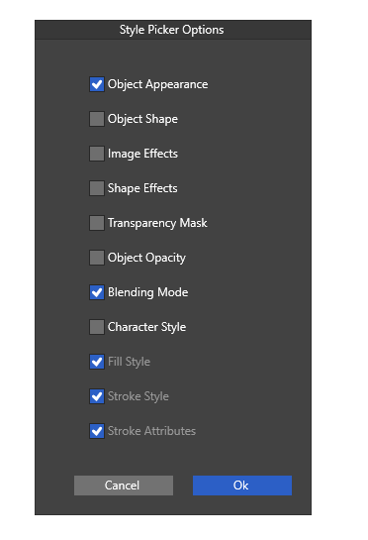The width and height of the screenshot is (368, 540).
Task: Disable the Blending Mode checkbox
Action: pos(97,292)
